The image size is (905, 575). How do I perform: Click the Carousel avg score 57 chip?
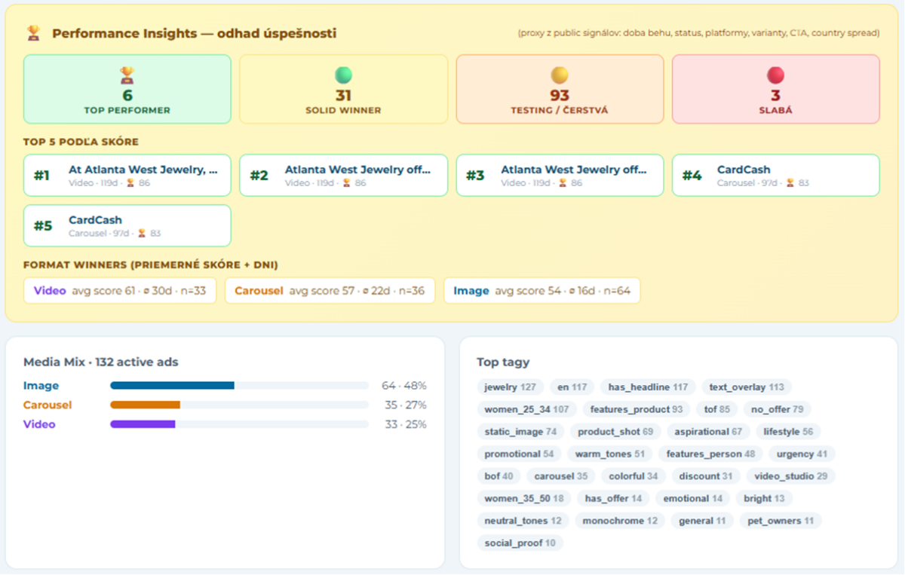[x=330, y=291]
